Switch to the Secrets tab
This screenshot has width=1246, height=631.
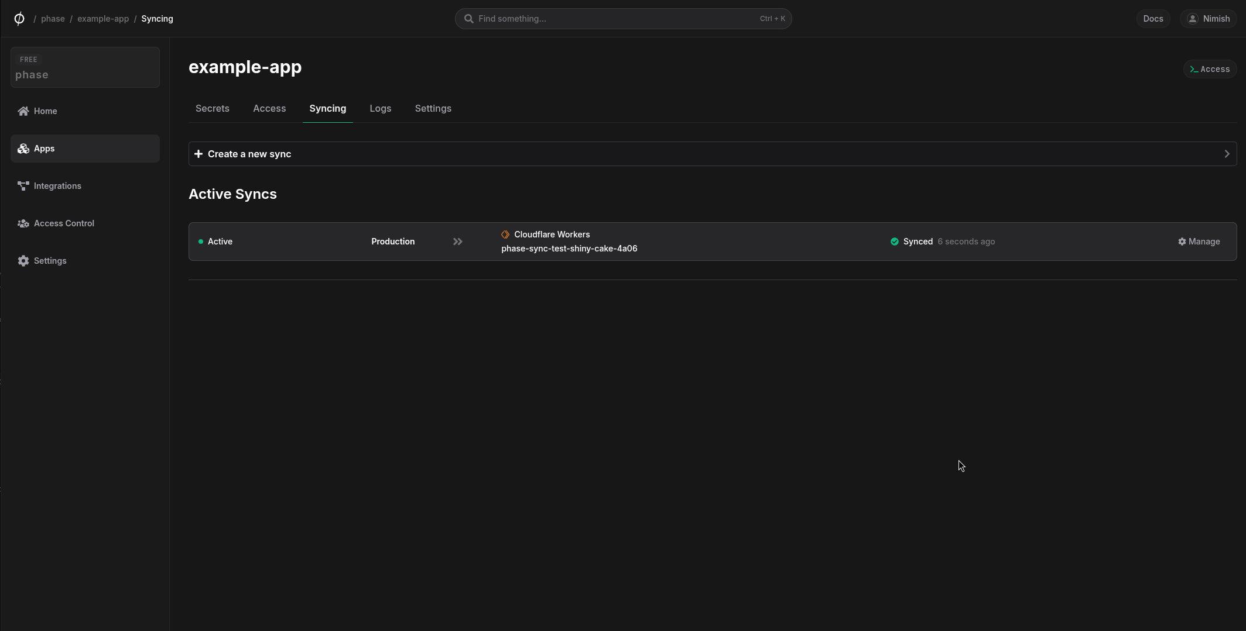click(213, 109)
